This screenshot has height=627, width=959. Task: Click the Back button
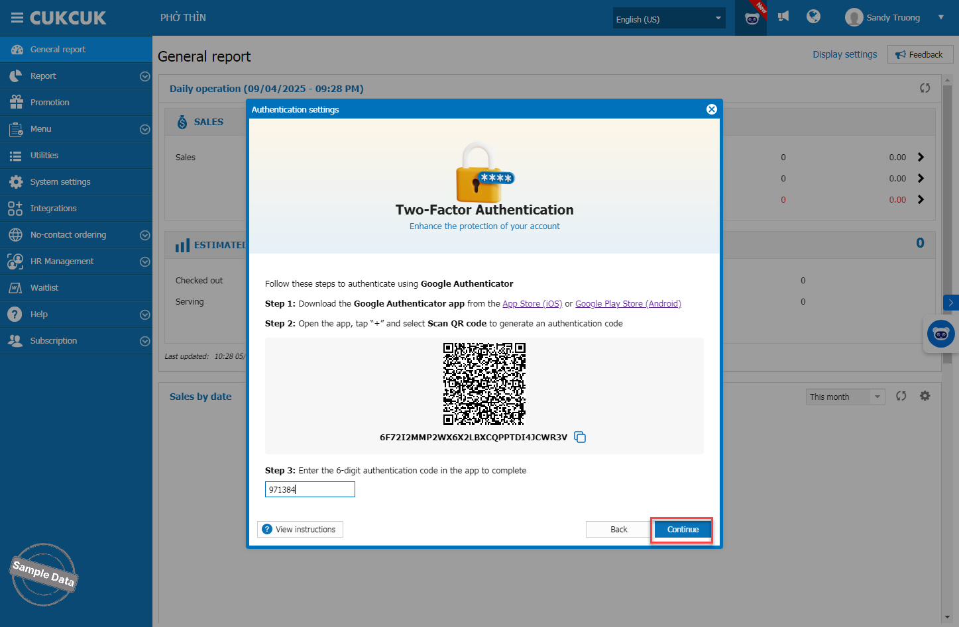618,529
